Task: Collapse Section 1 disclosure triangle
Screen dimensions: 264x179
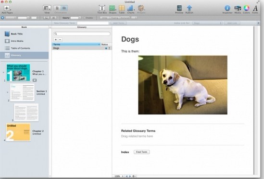Action: click(x=8, y=92)
